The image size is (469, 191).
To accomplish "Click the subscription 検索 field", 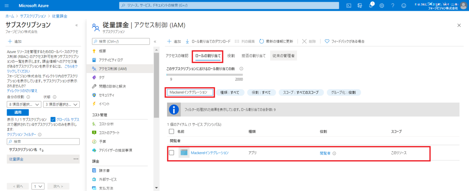I will click(x=43, y=141).
